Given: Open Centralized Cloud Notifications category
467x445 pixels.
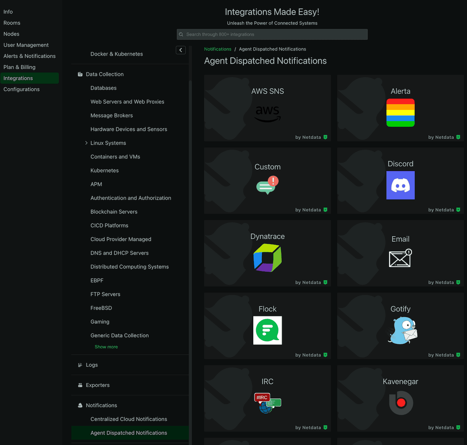Looking at the screenshot, I should 129,419.
